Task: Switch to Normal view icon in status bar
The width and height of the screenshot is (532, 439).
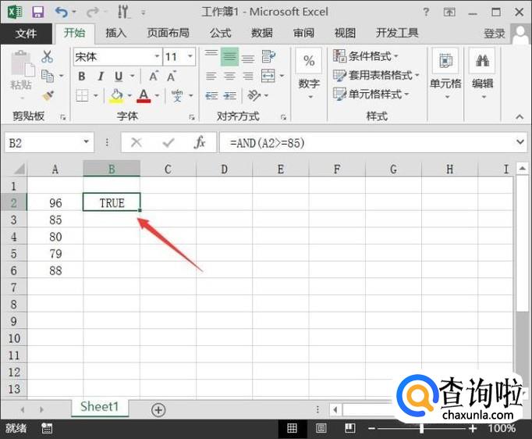Action: pos(292,428)
